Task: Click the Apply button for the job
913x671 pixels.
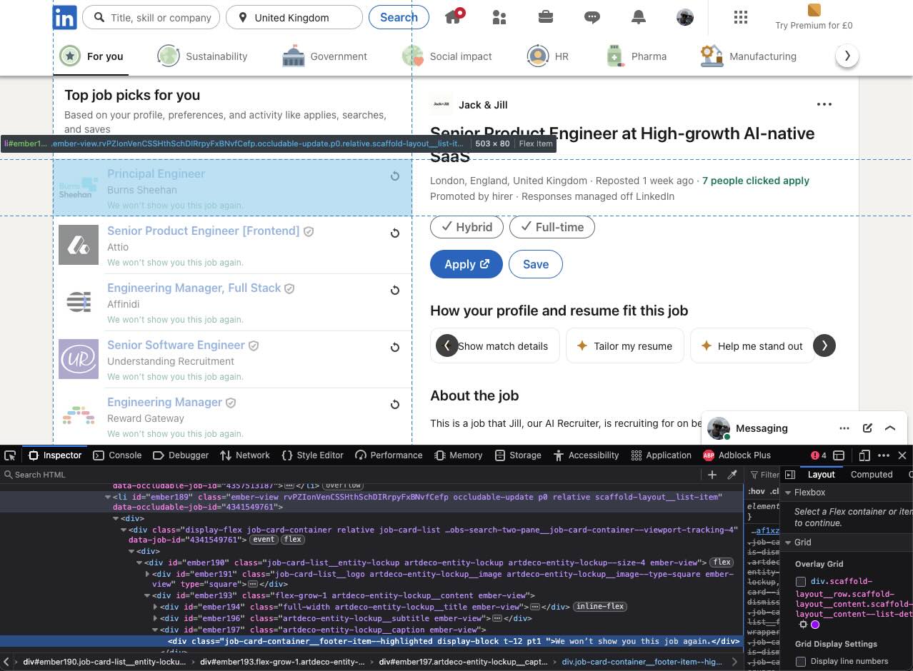Action: 466,264
